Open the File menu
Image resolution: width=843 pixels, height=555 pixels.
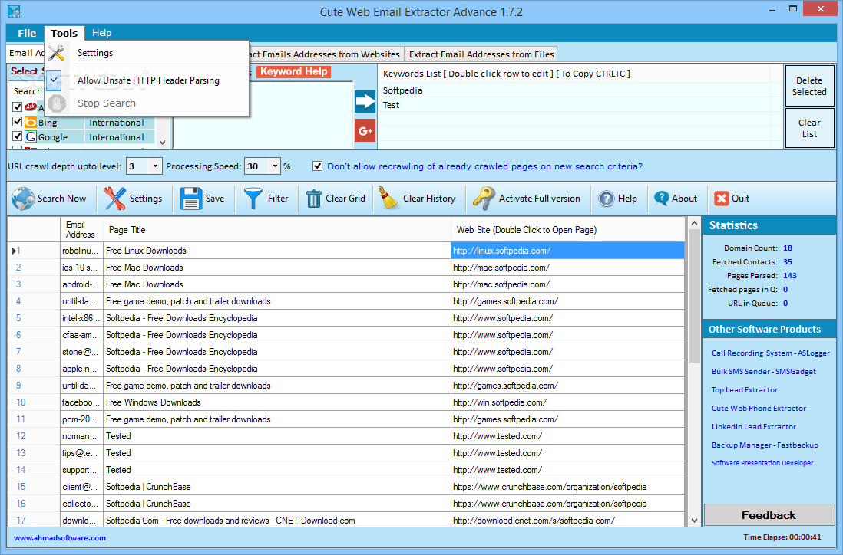tap(27, 33)
